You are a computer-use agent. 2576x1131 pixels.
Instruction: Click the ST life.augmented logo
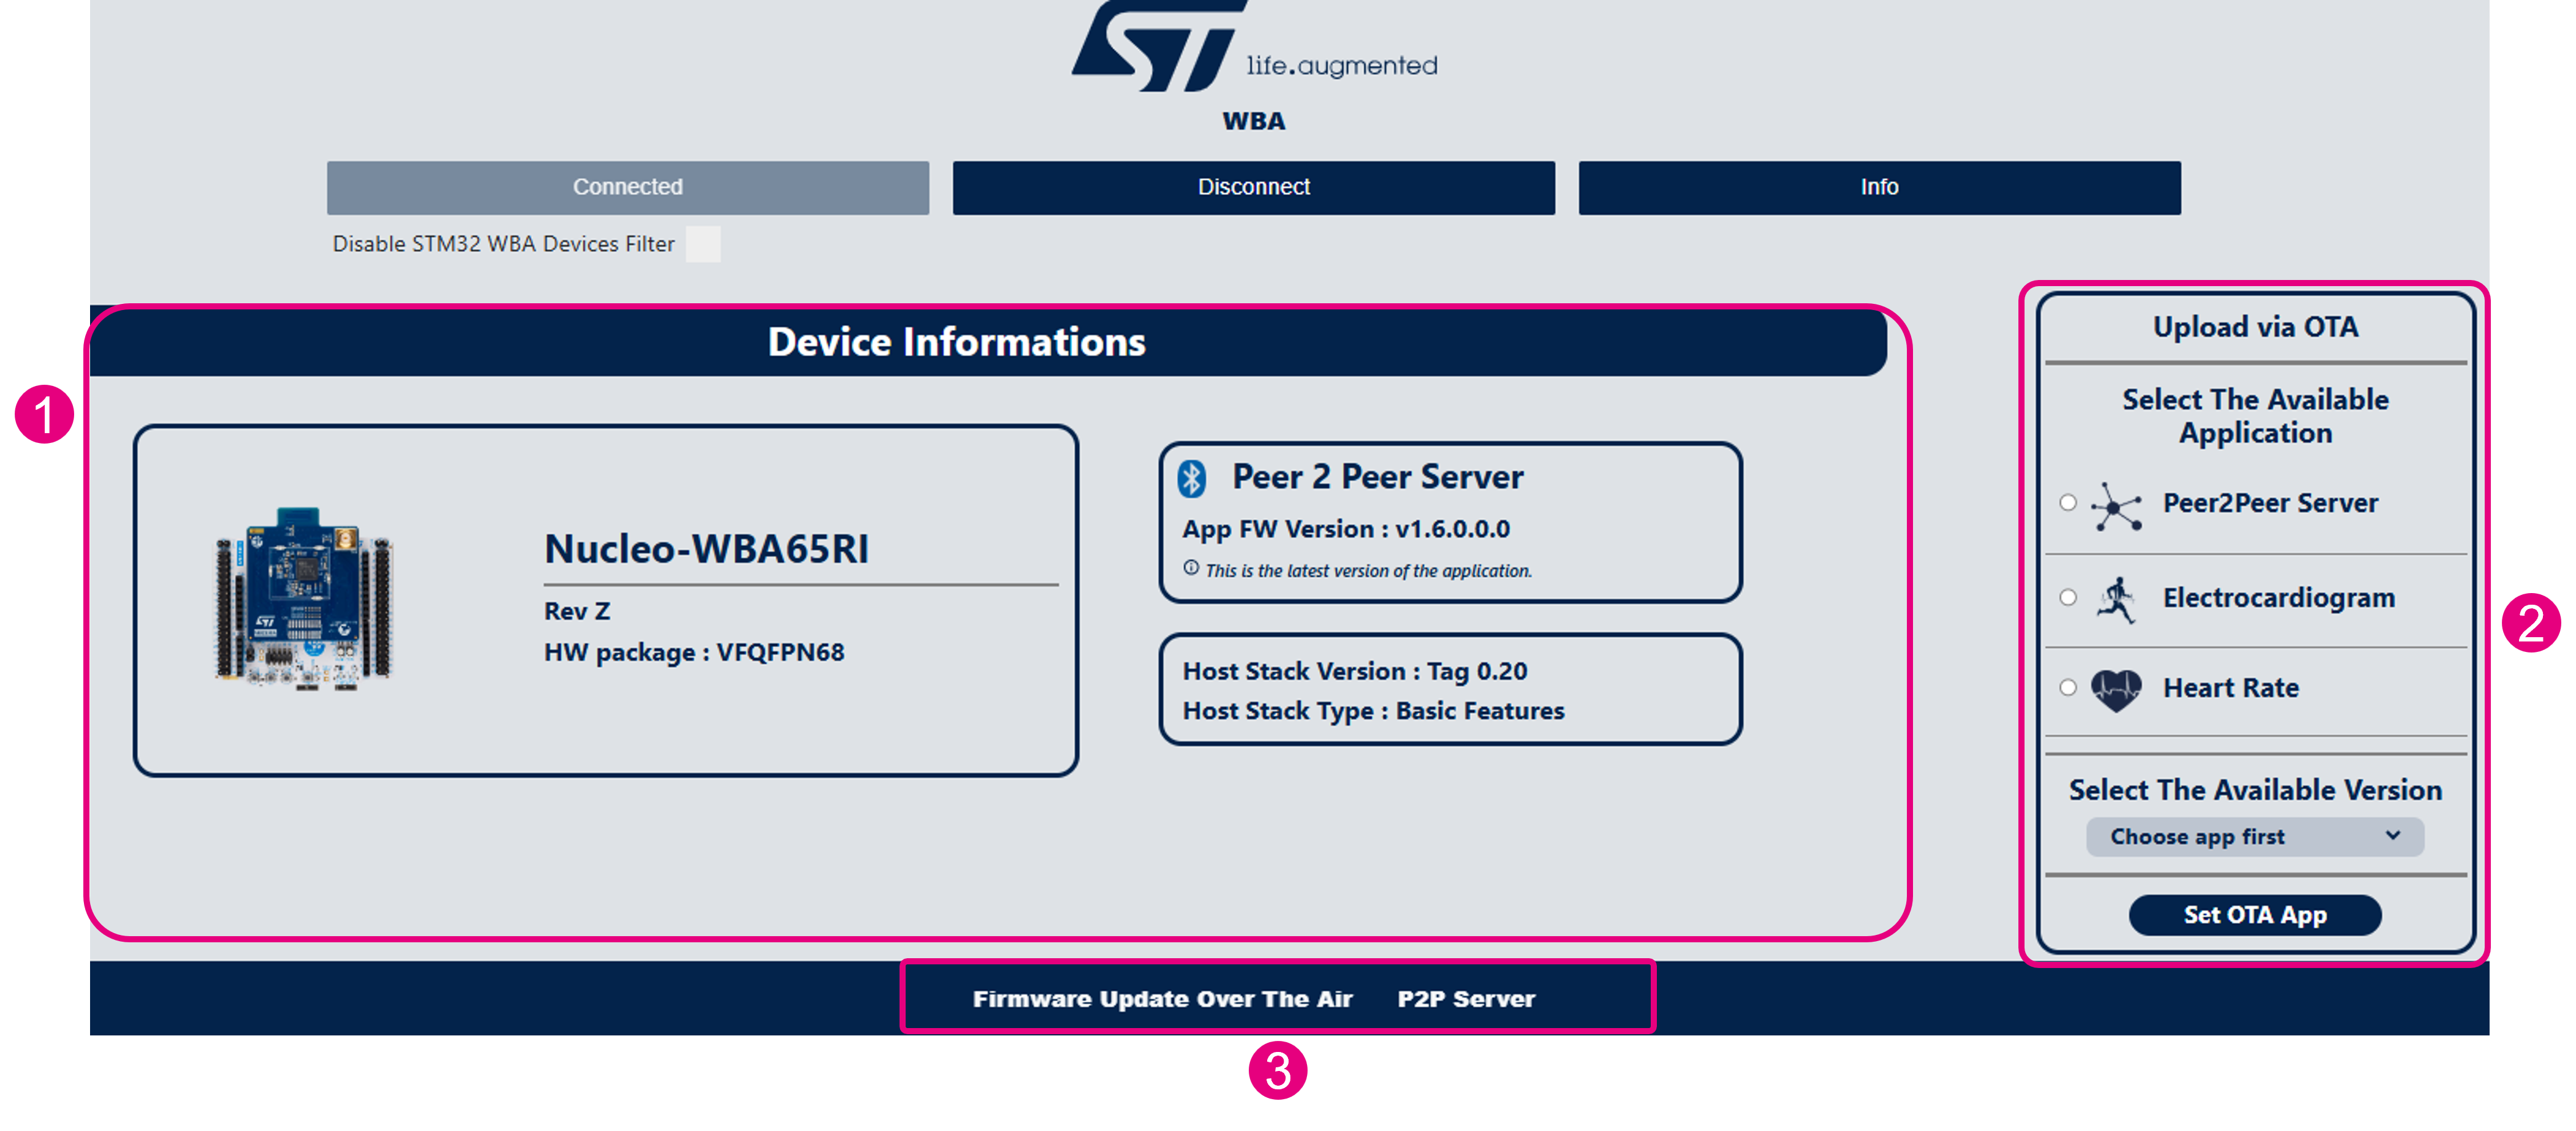[1254, 46]
